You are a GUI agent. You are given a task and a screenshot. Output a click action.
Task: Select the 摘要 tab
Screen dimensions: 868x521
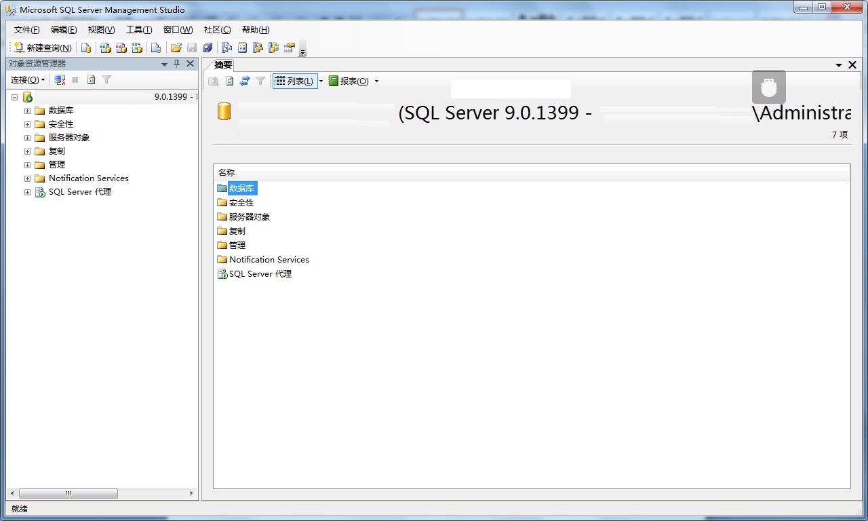[x=223, y=65]
